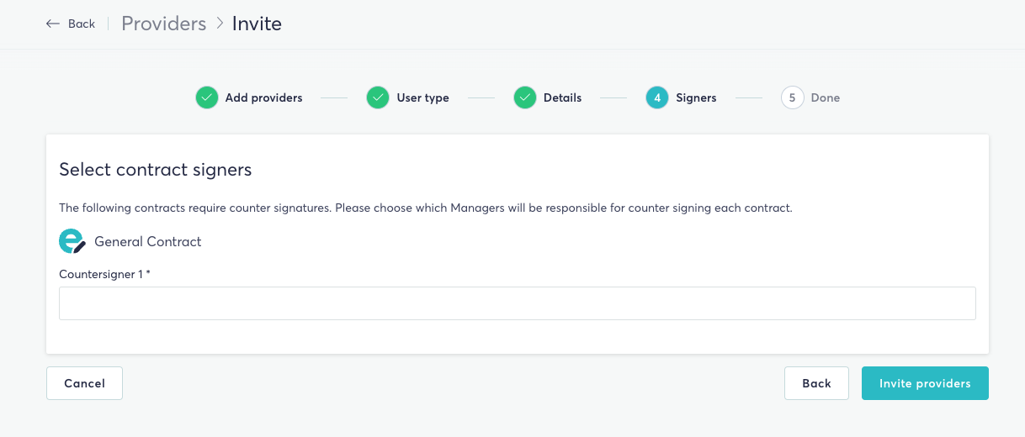The image size is (1025, 437).
Task: Select the Done step label
Action: (825, 97)
